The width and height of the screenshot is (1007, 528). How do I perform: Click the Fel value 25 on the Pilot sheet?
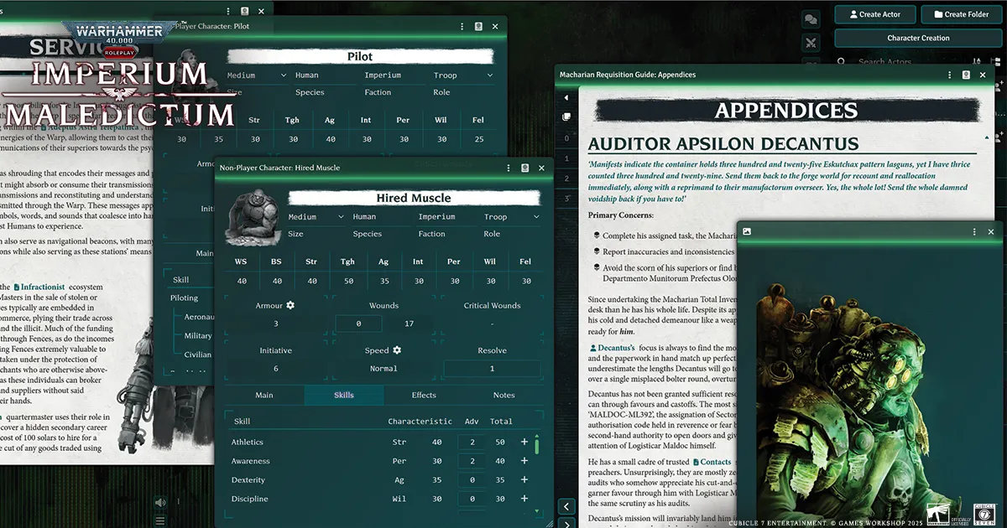478,139
